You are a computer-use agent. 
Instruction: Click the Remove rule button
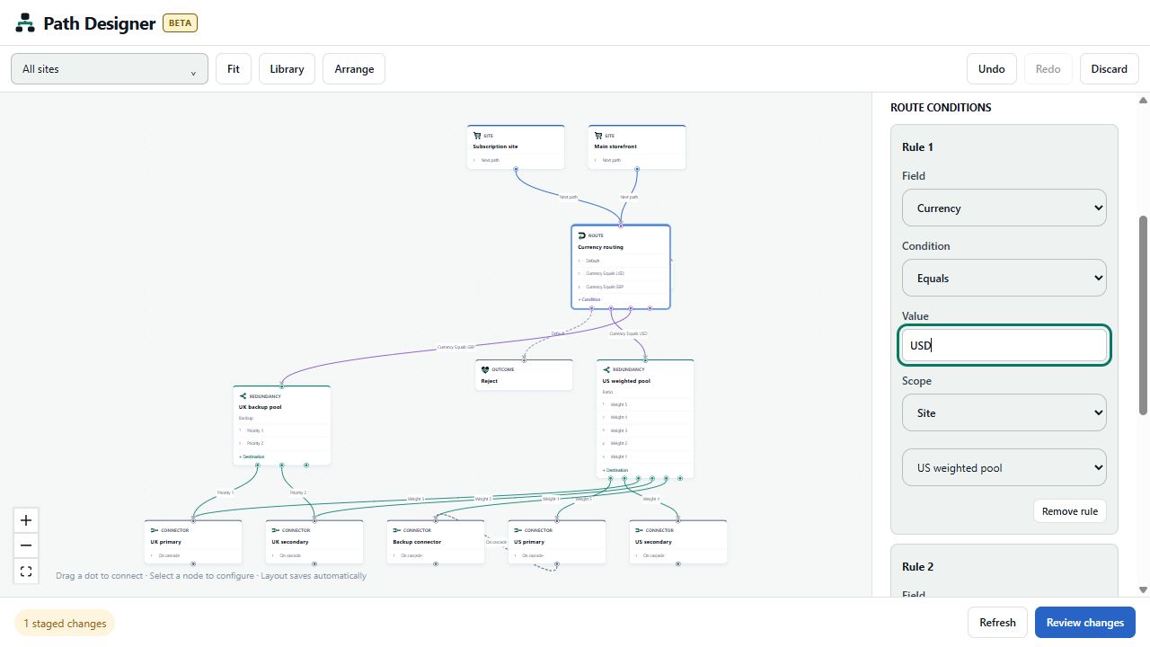(x=1070, y=511)
